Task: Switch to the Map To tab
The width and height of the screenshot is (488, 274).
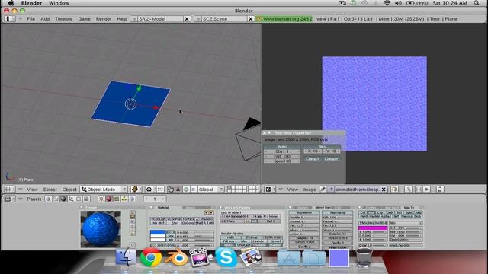Action: coord(409,208)
